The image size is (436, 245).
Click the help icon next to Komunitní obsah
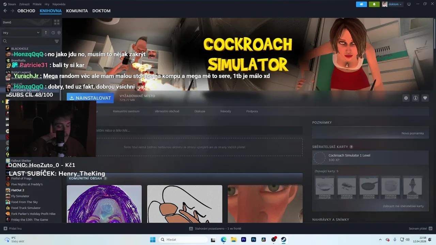(105, 178)
